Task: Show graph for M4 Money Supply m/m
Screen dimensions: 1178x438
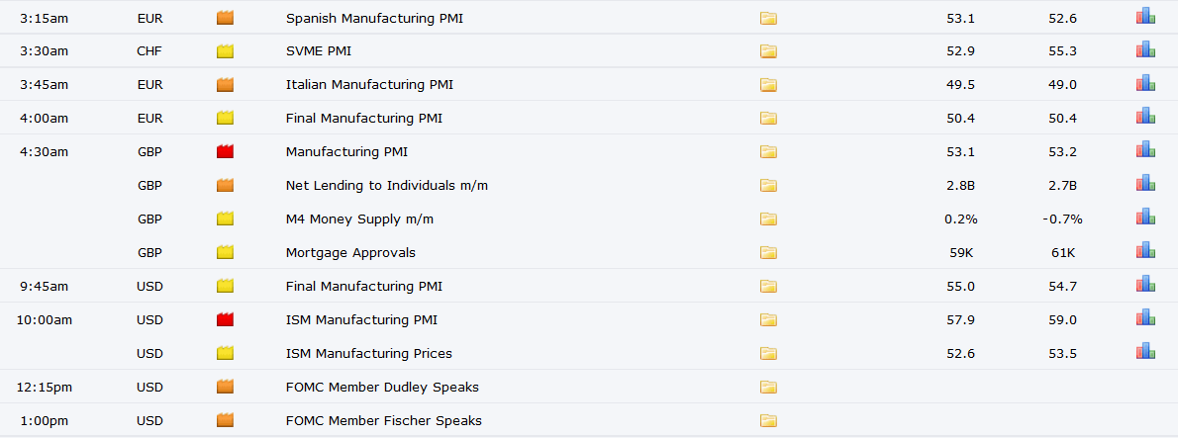Action: click(1145, 217)
